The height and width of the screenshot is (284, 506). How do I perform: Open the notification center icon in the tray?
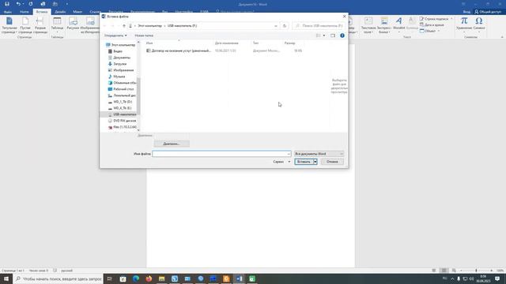tap(497, 278)
